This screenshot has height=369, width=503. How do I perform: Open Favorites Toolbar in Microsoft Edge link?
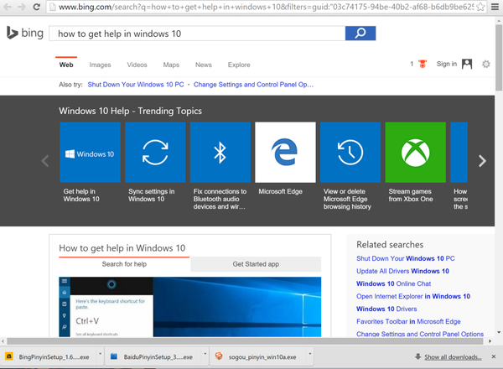[x=408, y=321]
